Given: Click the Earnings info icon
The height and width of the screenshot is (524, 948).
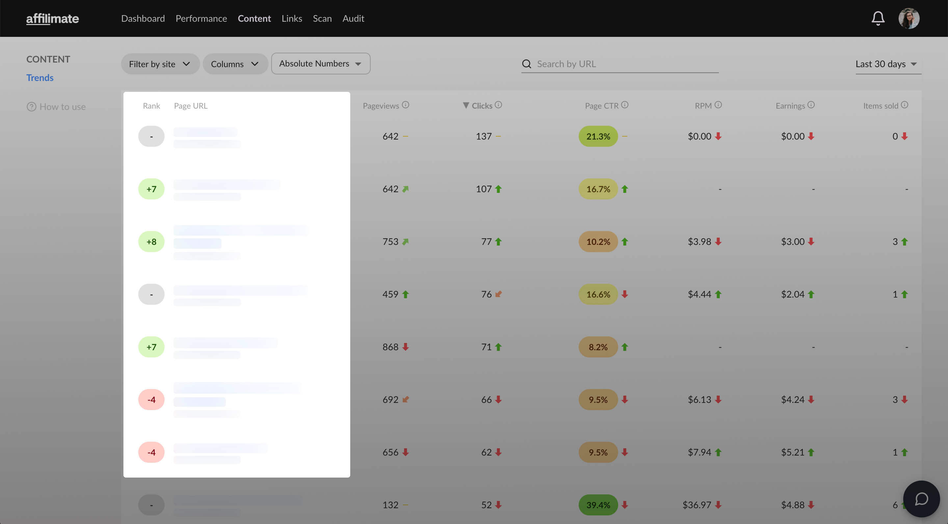Looking at the screenshot, I should (x=811, y=105).
